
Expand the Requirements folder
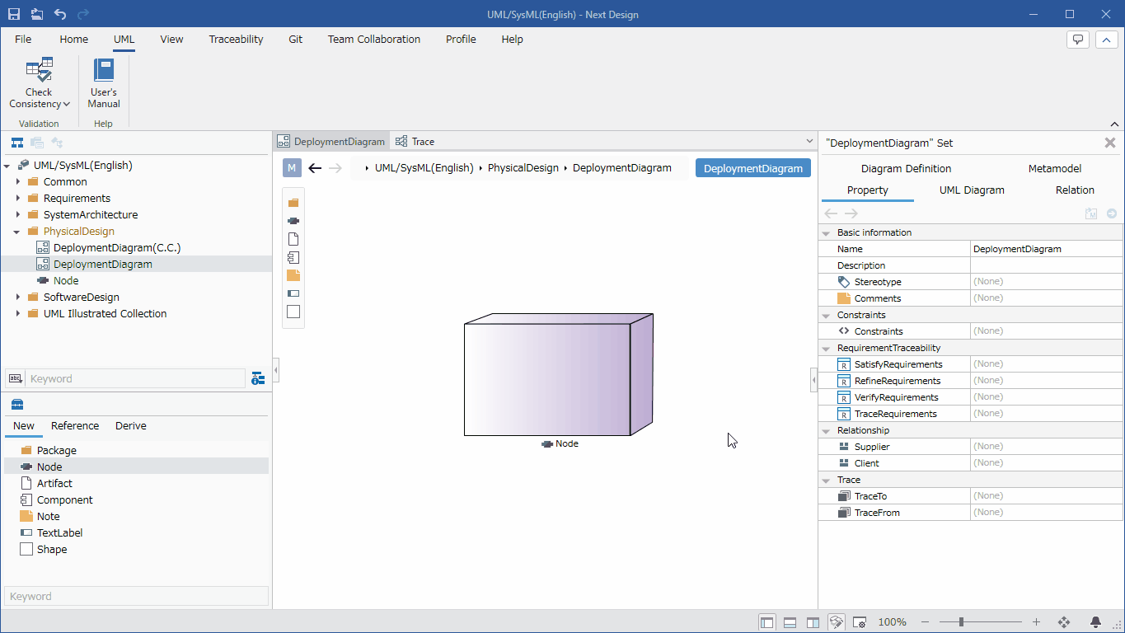18,199
